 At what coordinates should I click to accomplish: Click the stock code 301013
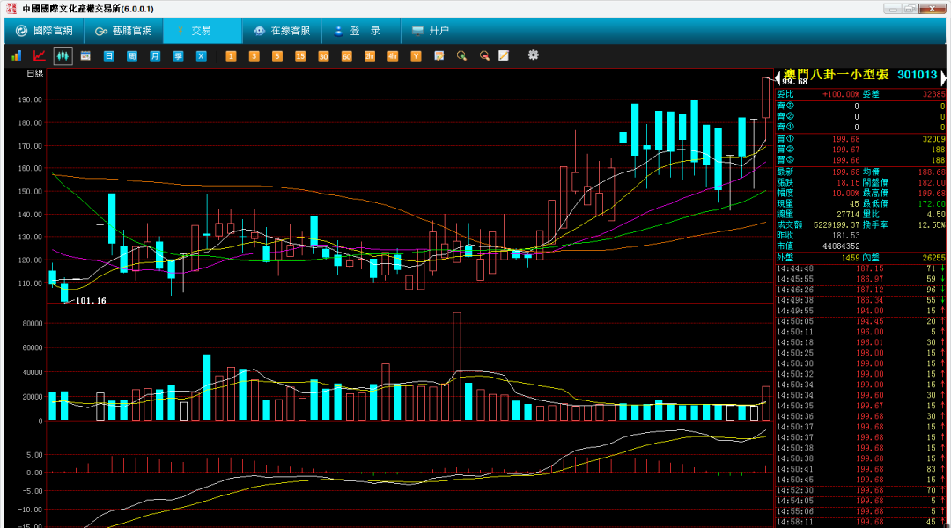tap(917, 75)
